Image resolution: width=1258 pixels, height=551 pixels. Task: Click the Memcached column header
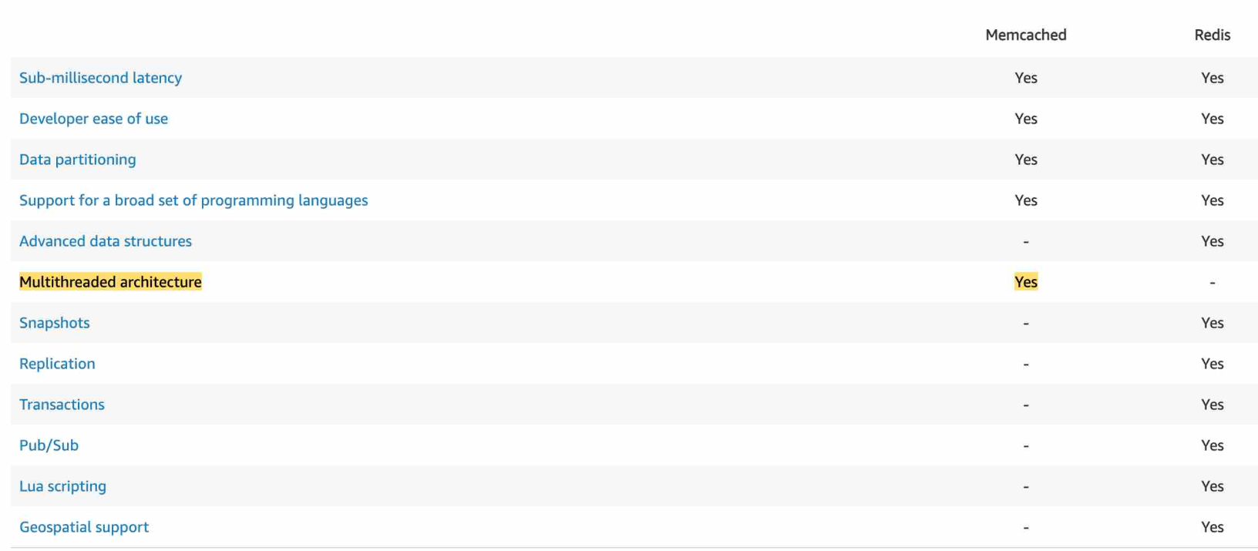(1025, 35)
